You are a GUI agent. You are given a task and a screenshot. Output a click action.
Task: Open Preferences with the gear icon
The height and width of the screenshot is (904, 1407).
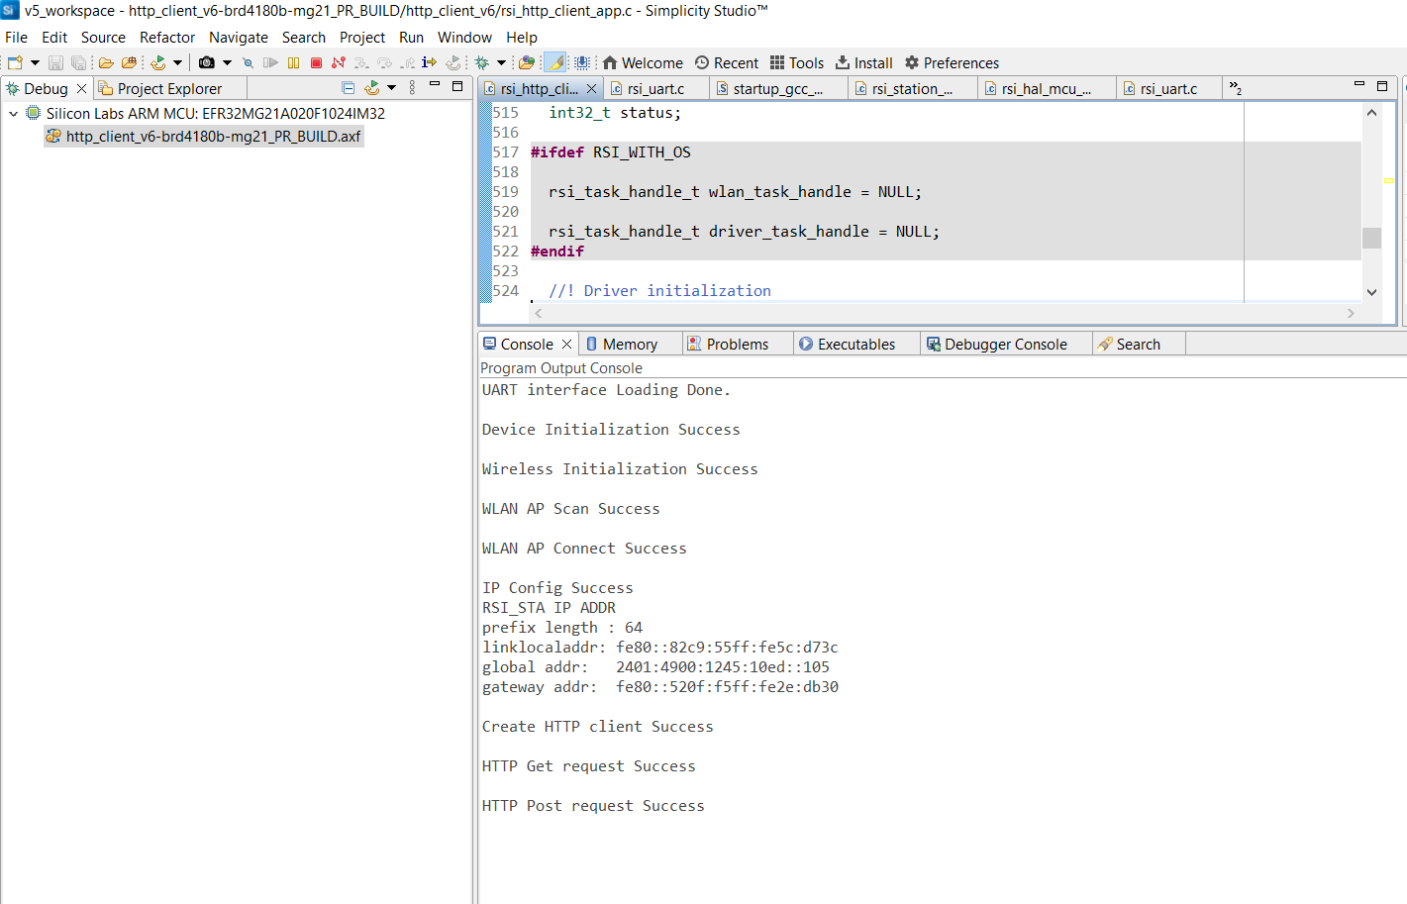pos(912,62)
